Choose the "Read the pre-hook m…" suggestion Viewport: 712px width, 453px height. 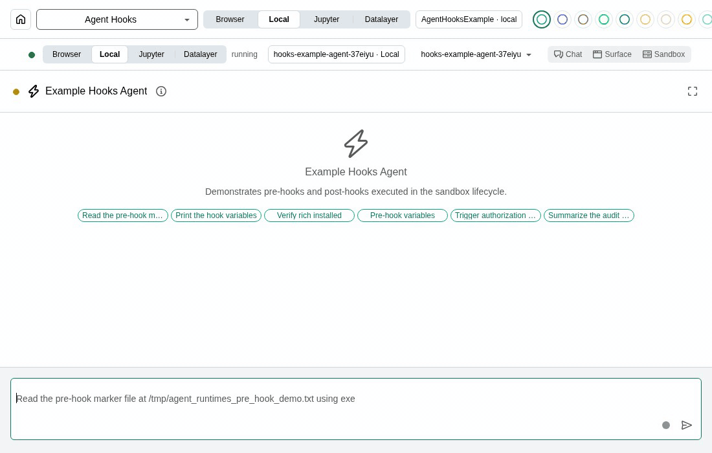click(x=123, y=215)
